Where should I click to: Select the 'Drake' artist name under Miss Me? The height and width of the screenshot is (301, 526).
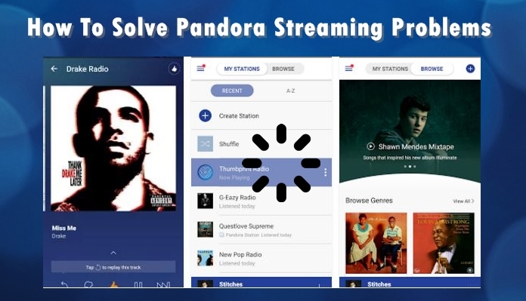pyautogui.click(x=59, y=236)
